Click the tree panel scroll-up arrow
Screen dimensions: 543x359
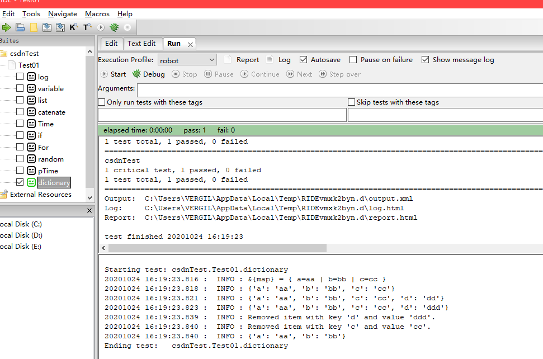pyautogui.click(x=89, y=51)
